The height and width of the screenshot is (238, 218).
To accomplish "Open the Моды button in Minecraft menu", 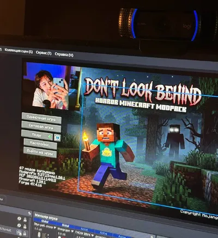I will [x=37, y=135].
